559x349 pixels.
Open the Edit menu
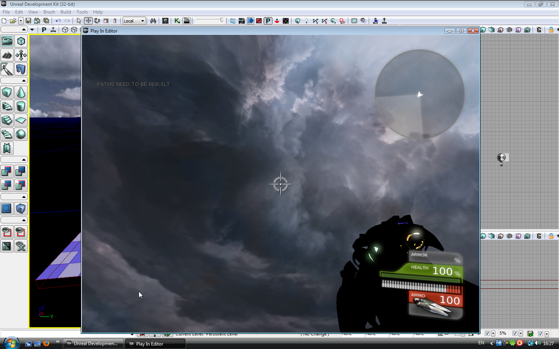click(x=19, y=12)
